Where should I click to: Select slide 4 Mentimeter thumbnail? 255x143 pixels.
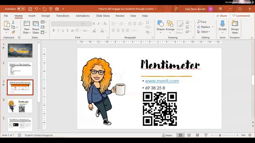click(x=20, y=106)
